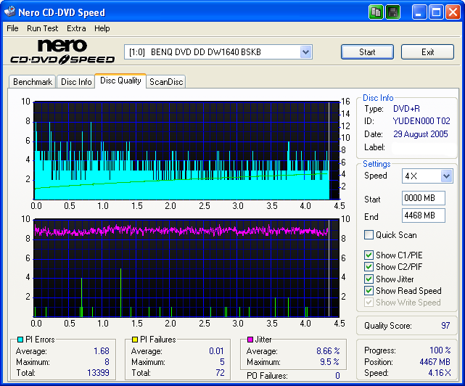The image size is (465, 386).
Task: Open the Run Test menu
Action: [x=43, y=28]
